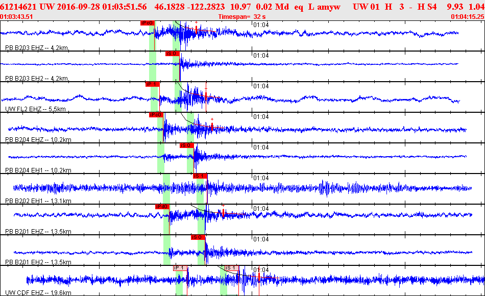This screenshot has height=296, width=485.
Task: Select the 'PB B202 EH1 -- 13.1km' channel label
Action: click(38, 201)
